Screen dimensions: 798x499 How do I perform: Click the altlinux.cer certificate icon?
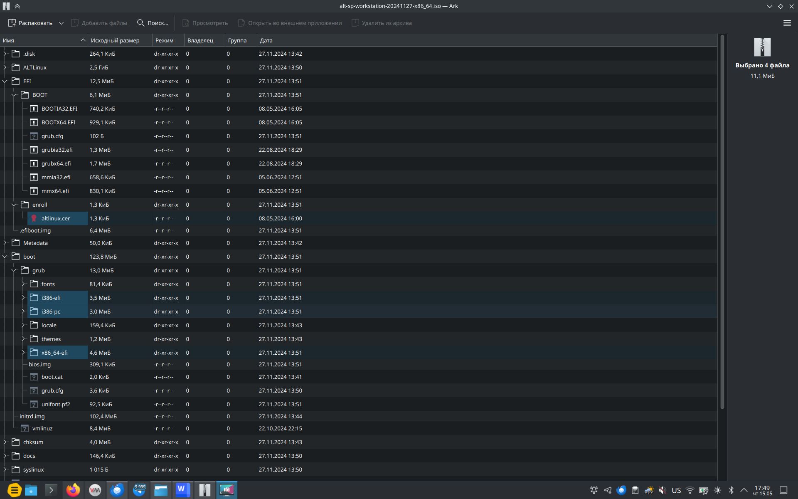pyautogui.click(x=34, y=218)
